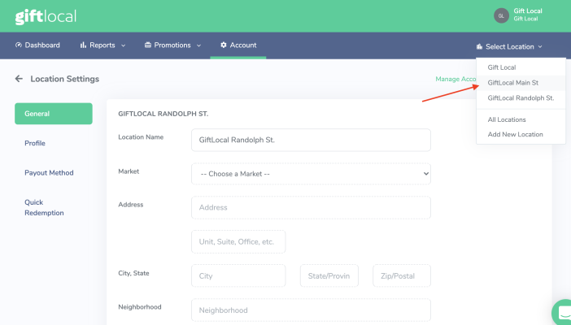Image resolution: width=571 pixels, height=325 pixels.
Task: Open the Choose a Market dropdown
Action: click(311, 174)
